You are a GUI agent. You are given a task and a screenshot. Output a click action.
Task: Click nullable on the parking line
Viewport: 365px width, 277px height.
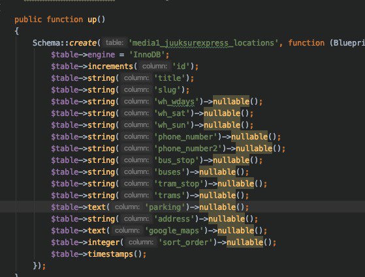(x=217, y=207)
